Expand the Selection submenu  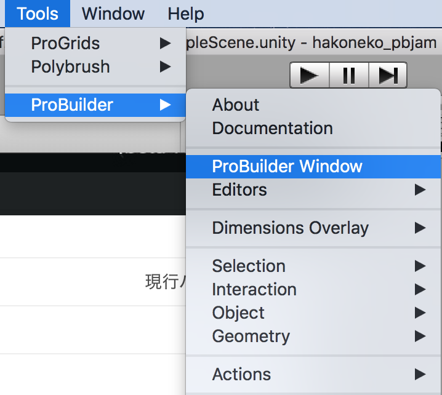click(313, 266)
